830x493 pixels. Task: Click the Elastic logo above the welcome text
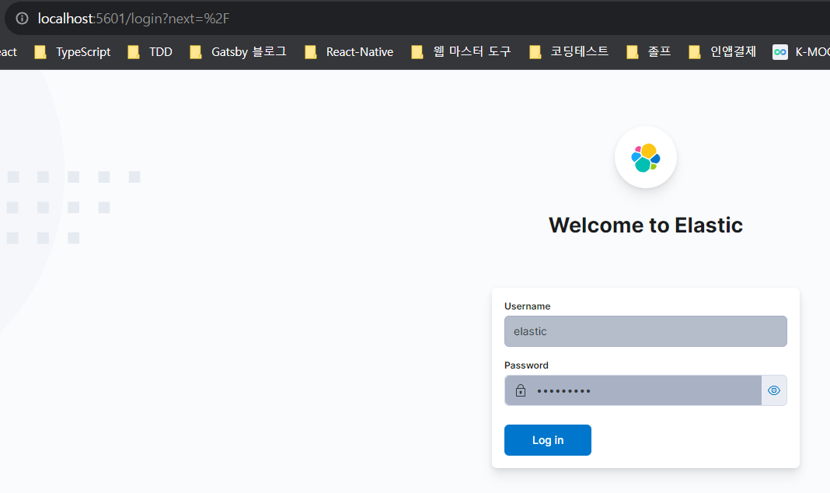[645, 157]
